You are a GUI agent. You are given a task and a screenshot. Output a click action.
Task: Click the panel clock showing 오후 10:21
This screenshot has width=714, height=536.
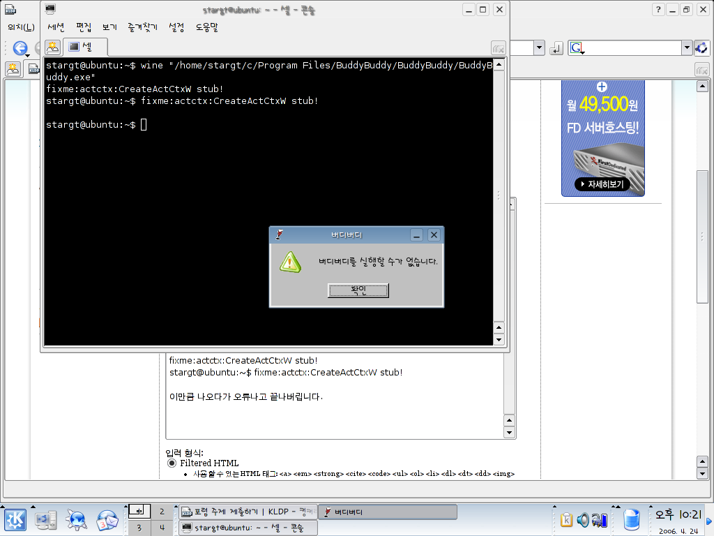(x=678, y=514)
